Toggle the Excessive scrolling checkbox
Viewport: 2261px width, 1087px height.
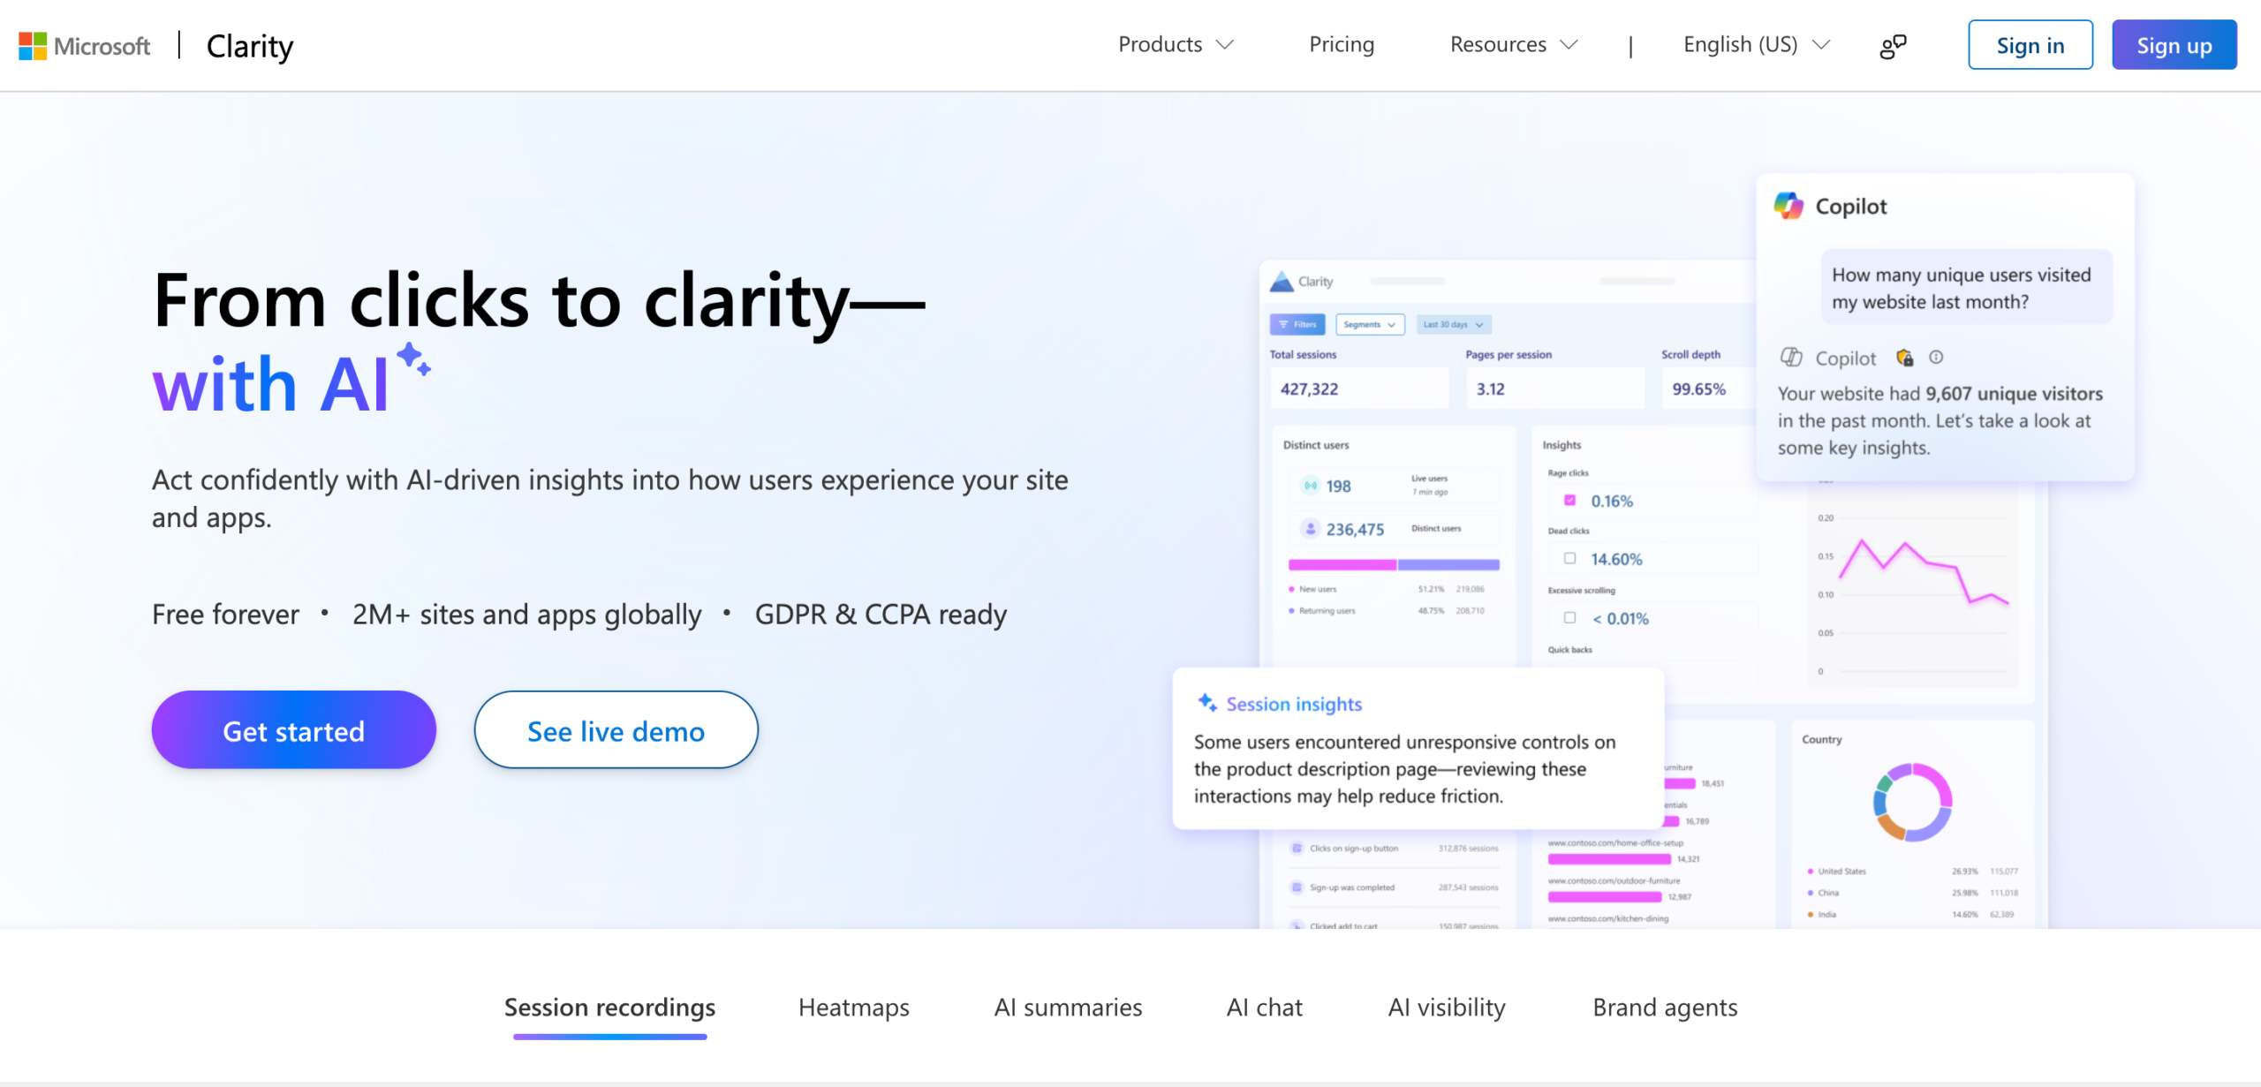(x=1569, y=617)
